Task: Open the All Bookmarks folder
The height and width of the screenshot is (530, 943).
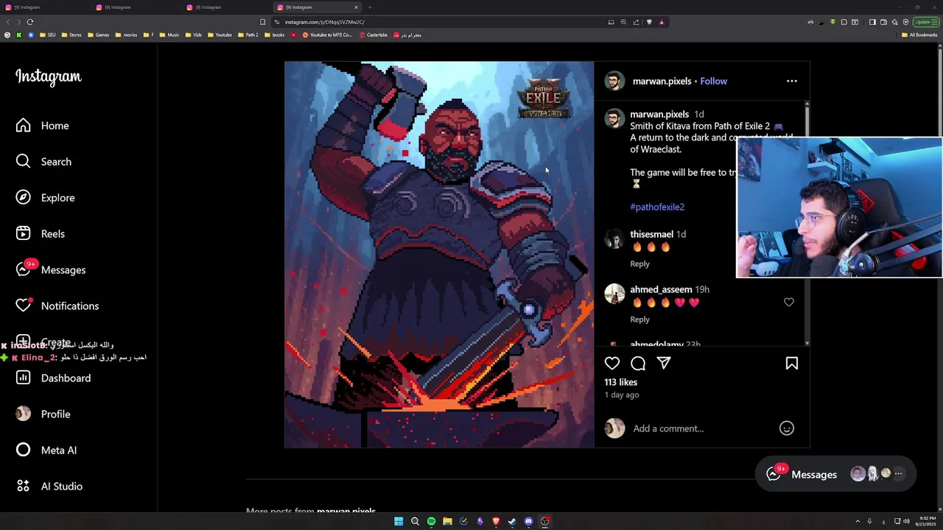Action: click(x=919, y=35)
